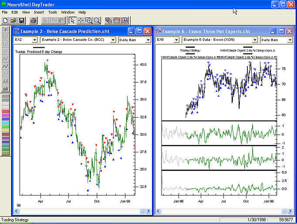The image size is (297, 224).
Task: Click "Trading Strategy" legend in Example 6 chart
Action: [190, 50]
